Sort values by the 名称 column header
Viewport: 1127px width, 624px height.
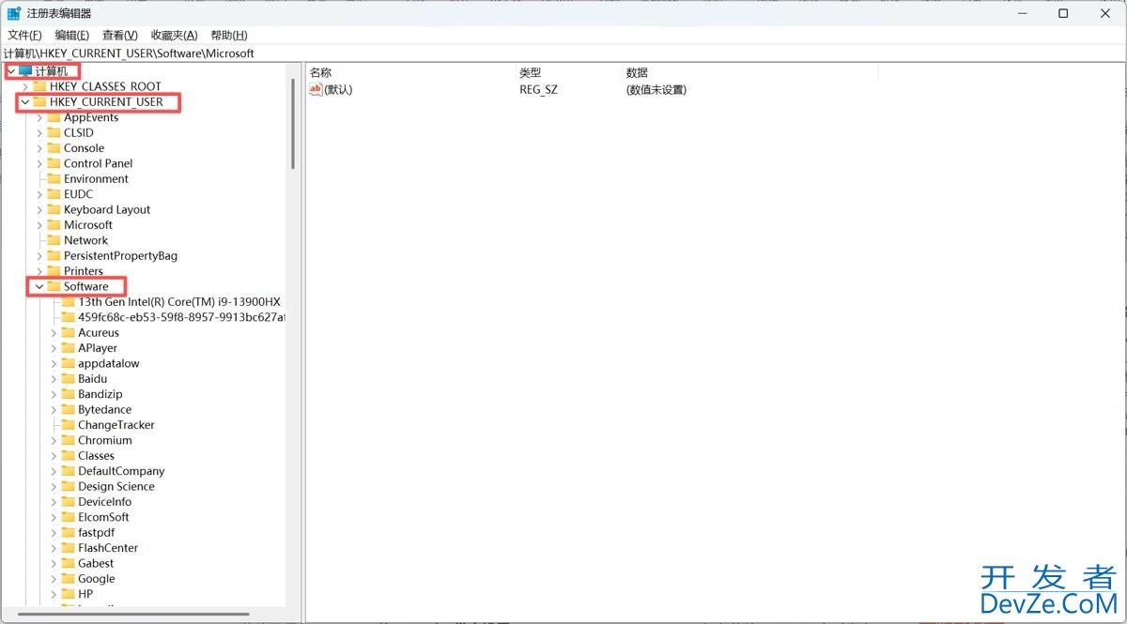click(x=323, y=72)
